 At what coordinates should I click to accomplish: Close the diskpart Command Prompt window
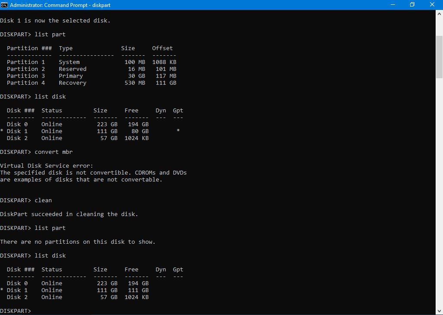pos(432,5)
